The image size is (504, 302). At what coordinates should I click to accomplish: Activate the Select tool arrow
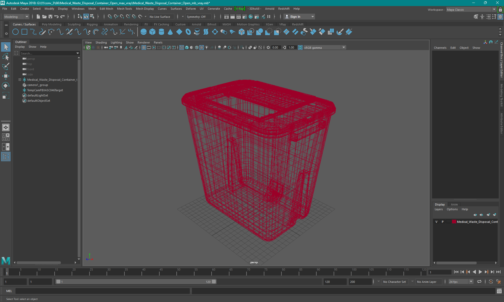tap(6, 47)
